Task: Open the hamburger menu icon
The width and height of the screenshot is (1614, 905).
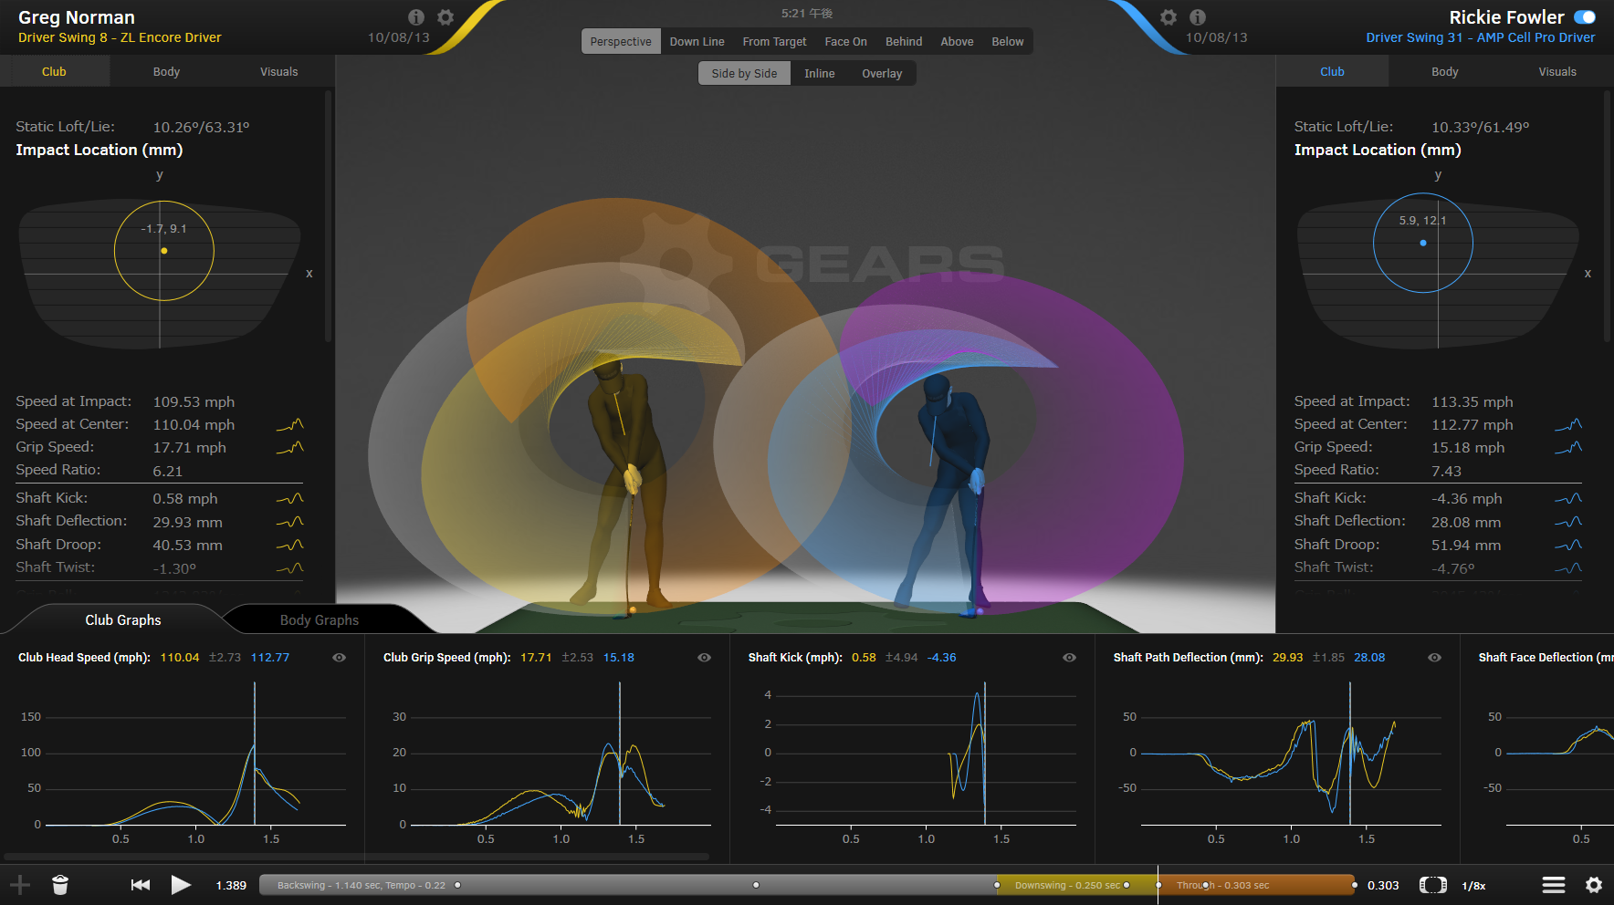Action: (x=1554, y=885)
